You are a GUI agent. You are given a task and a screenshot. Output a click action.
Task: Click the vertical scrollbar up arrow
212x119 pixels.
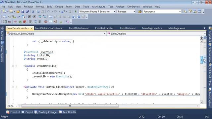(202, 41)
